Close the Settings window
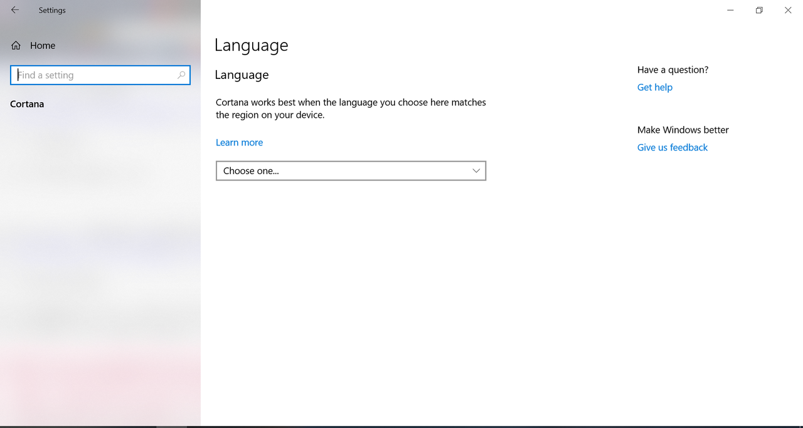 [788, 10]
